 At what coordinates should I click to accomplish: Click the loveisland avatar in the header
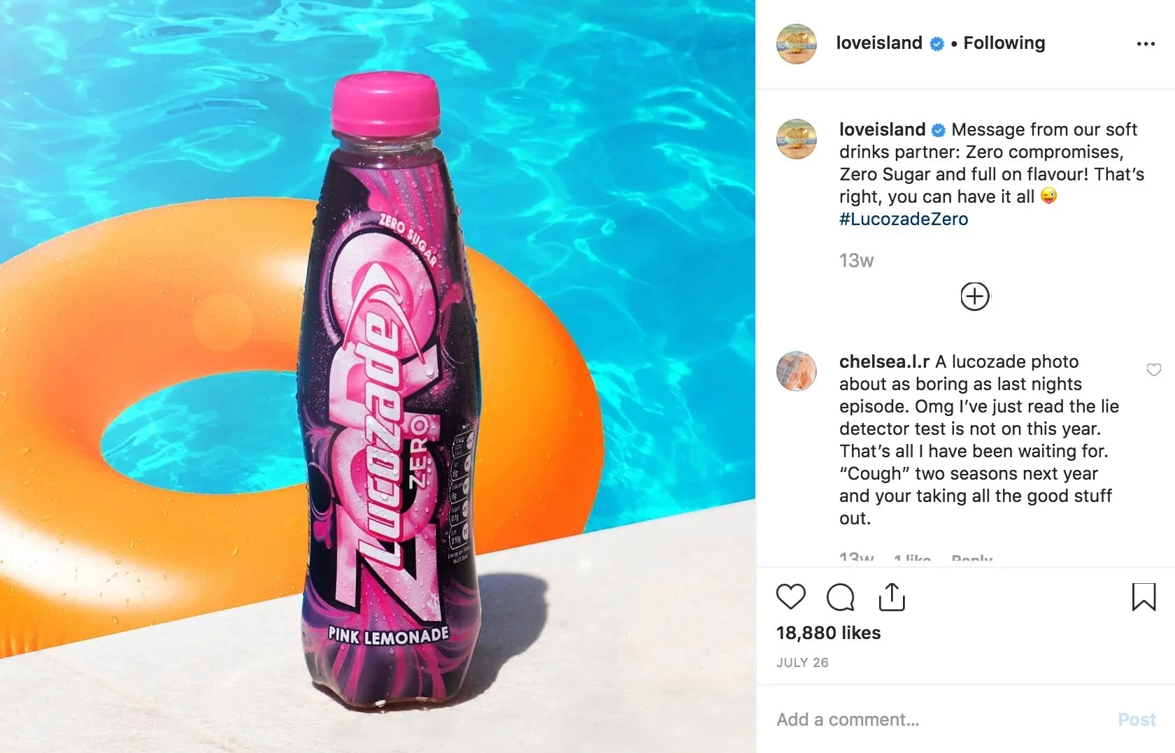(x=797, y=43)
